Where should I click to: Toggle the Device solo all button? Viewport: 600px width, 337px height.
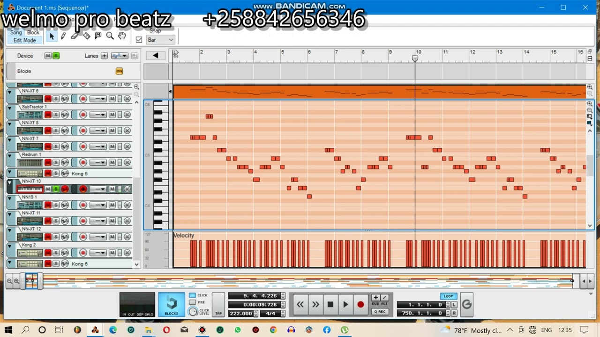56,56
